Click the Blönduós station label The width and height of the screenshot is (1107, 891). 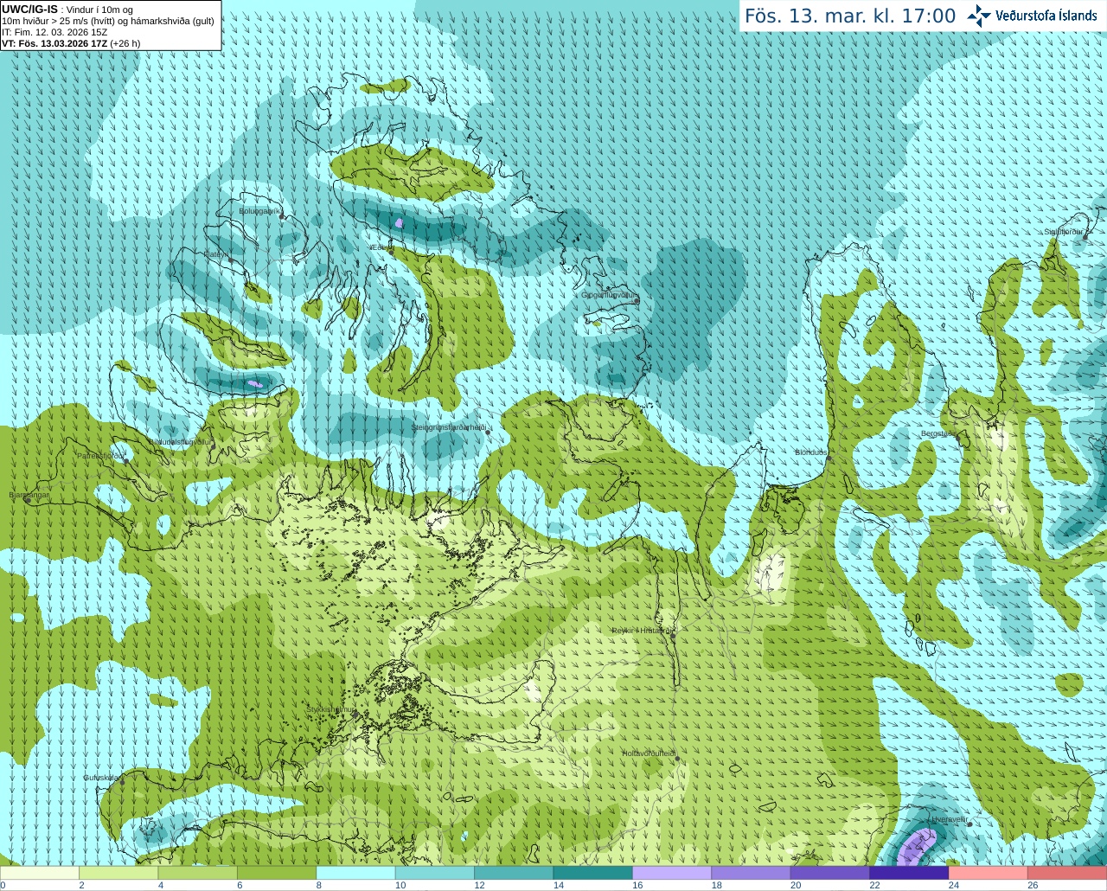[x=811, y=452]
